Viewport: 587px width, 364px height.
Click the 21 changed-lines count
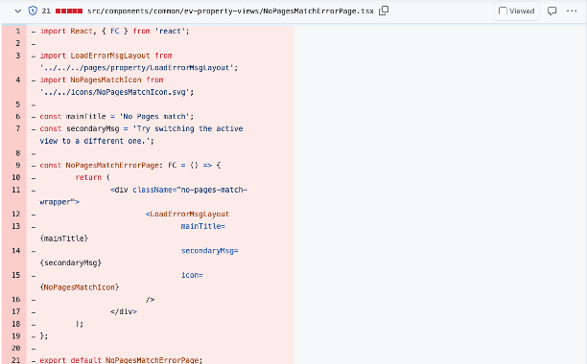[x=46, y=11]
